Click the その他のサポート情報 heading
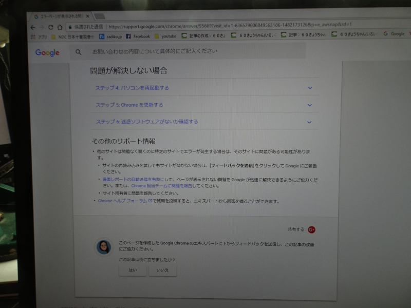 click(124, 141)
